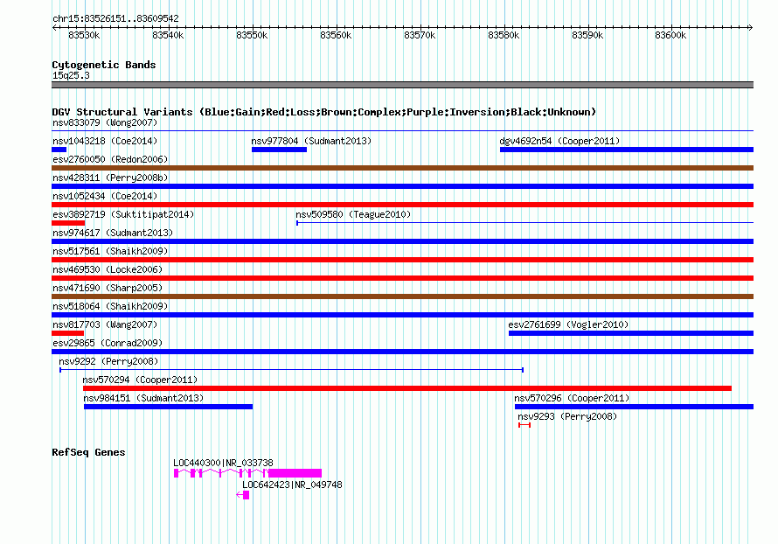Click the nsv984151 (Sudmant2013) blue bar
Screen dimensions: 778x544
coord(168,407)
